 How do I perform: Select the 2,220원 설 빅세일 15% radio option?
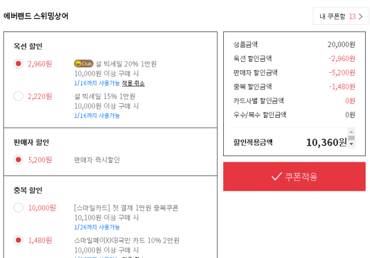[x=18, y=96]
